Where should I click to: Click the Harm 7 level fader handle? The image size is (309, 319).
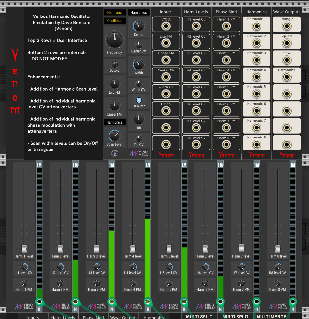pyautogui.click(x=241, y=247)
